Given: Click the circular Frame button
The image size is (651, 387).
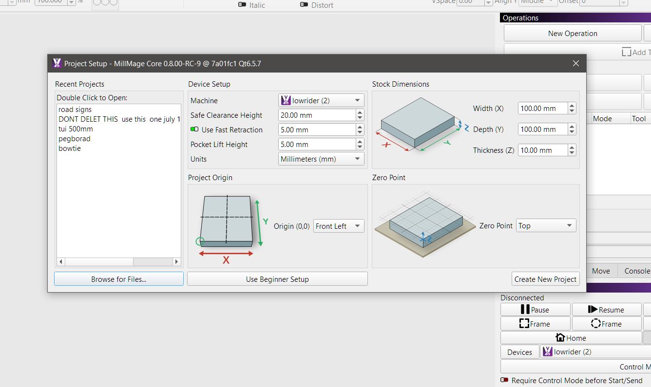Looking at the screenshot, I should coord(606,324).
